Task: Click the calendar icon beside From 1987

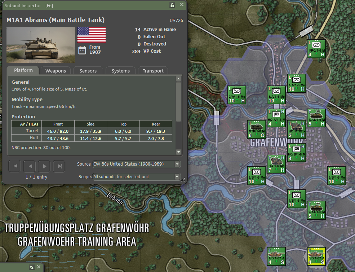Action: coord(82,50)
